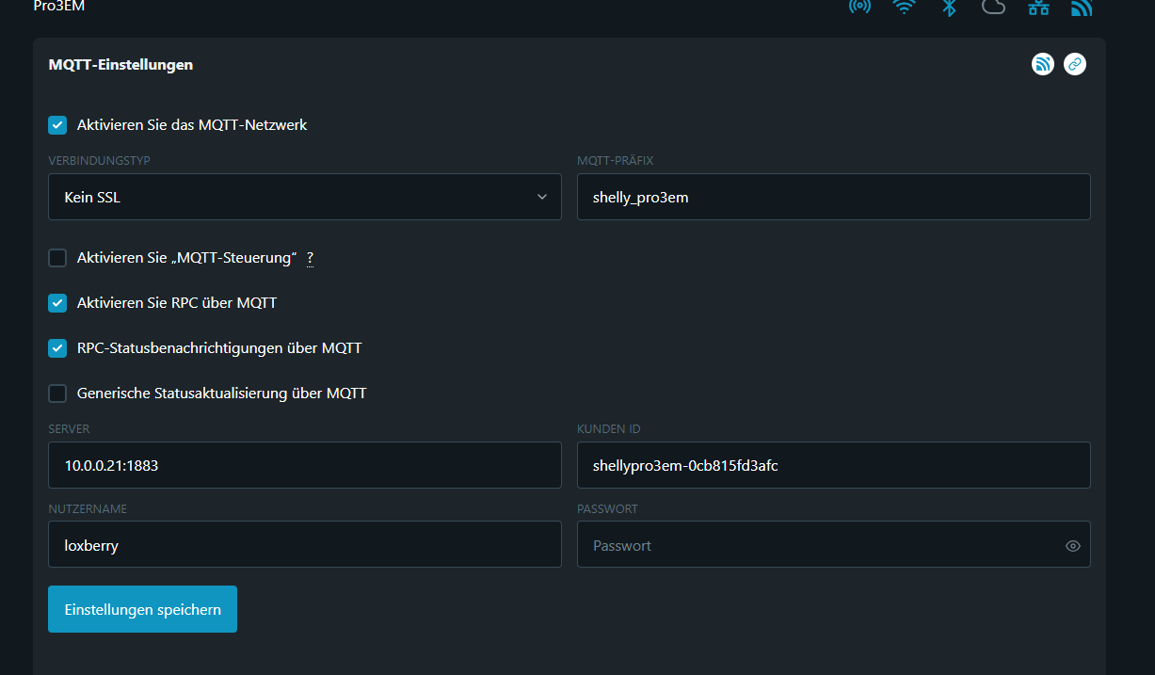Uncheck 'RPC-Statusbenachrichtigungen über MQTT'
1155x675 pixels.
point(57,348)
